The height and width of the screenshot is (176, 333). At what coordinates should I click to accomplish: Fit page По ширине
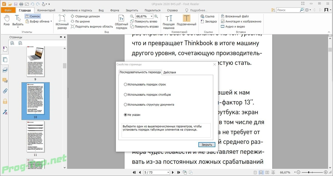[x=80, y=21]
